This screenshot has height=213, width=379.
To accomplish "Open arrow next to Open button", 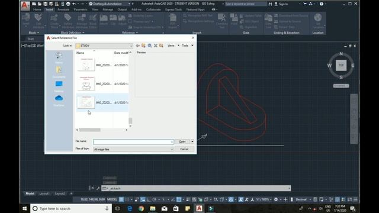I will 192,141.
